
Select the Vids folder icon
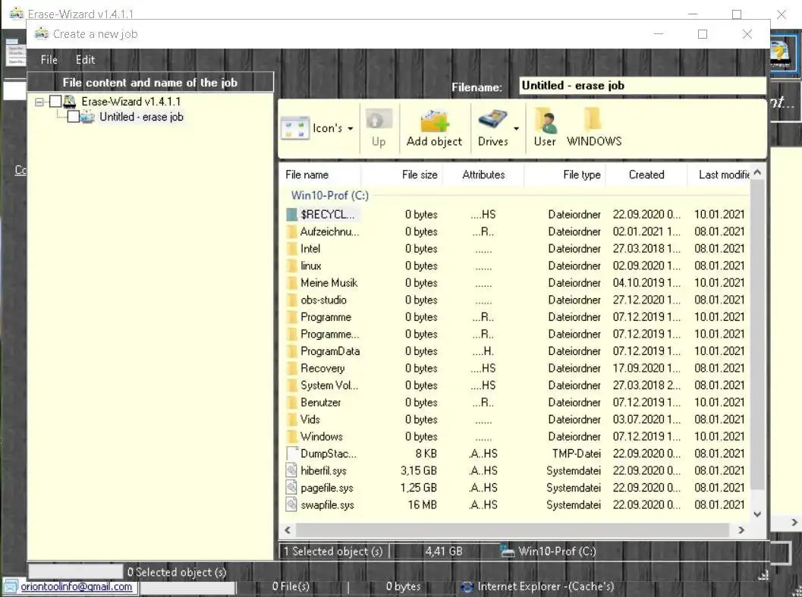click(291, 419)
